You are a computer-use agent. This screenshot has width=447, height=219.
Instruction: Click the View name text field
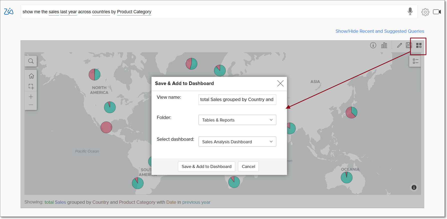click(237, 99)
